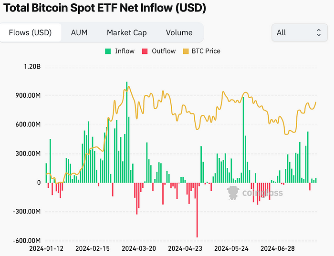Open the Market Cap tab

[x=127, y=33]
